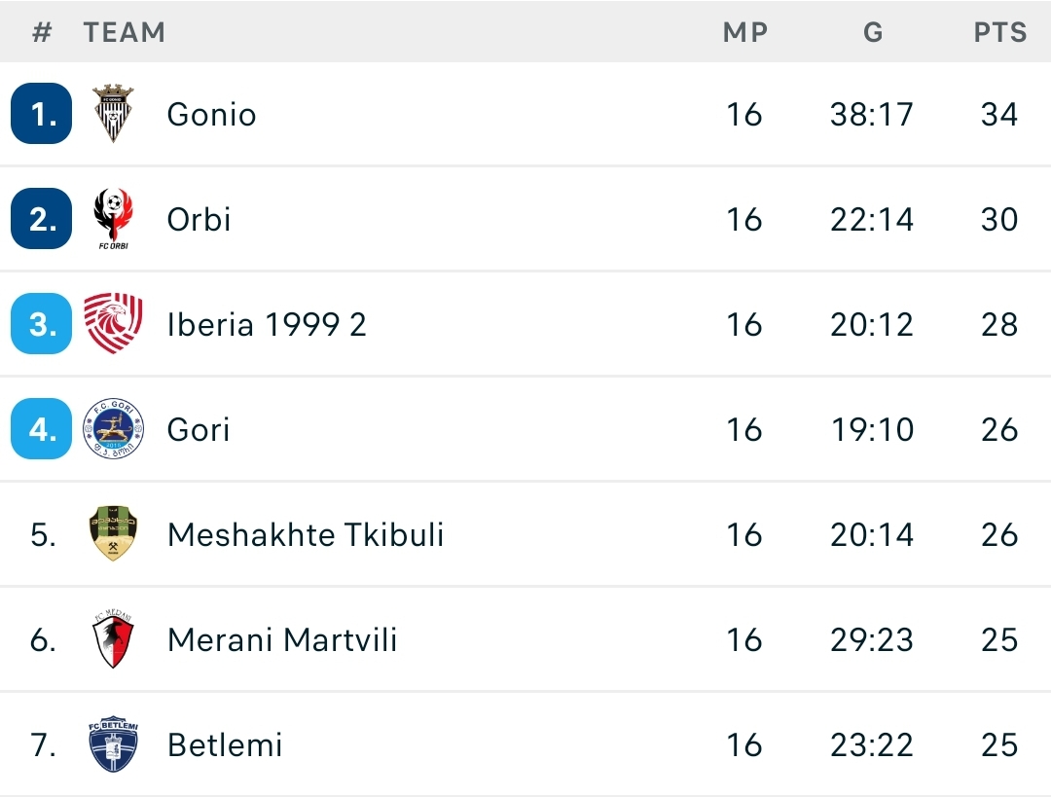Click the rank 3 light-blue position badge
1051x797 pixels.
(42, 324)
